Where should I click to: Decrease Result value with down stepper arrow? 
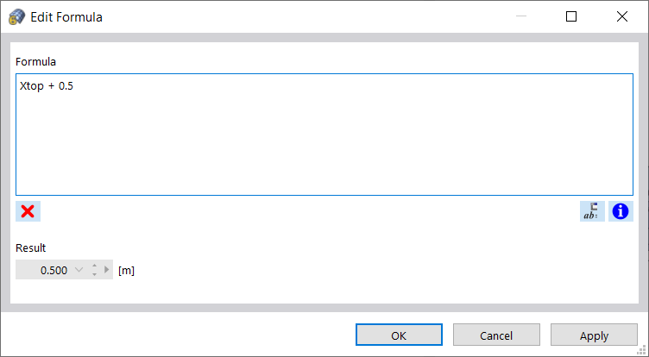point(94,274)
